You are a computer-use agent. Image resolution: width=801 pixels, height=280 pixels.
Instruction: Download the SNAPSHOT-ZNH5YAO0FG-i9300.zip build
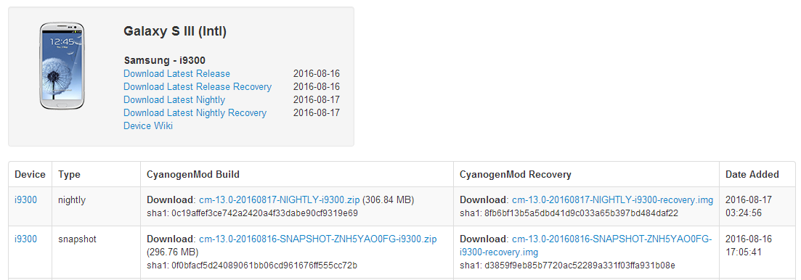pyautogui.click(x=318, y=239)
